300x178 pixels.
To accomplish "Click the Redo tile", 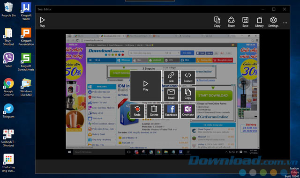I will point(137,111).
